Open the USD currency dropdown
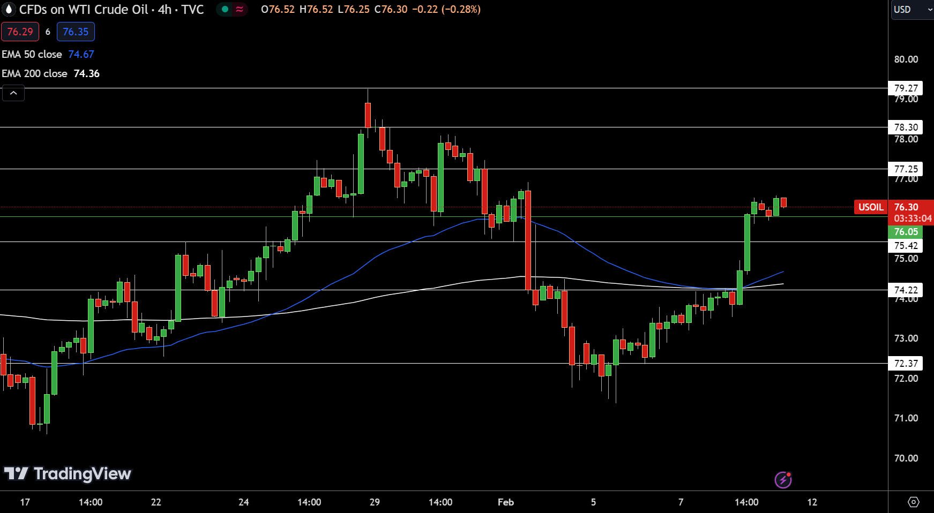Image resolution: width=934 pixels, height=513 pixels. [x=913, y=10]
